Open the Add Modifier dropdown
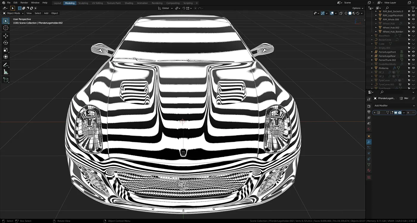This screenshot has width=417, height=223. pyautogui.click(x=394, y=106)
